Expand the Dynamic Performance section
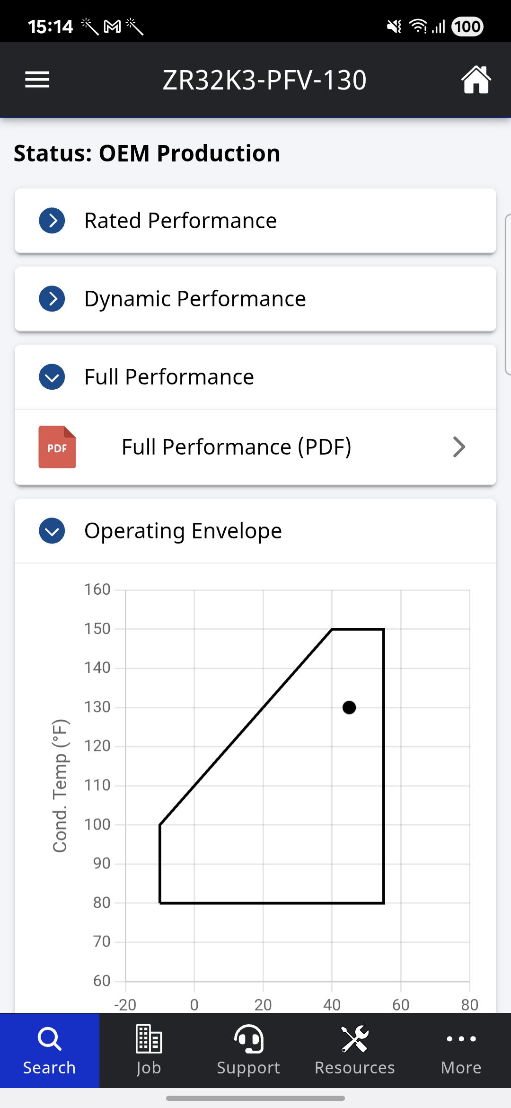This screenshot has height=1108, width=511. [x=52, y=299]
